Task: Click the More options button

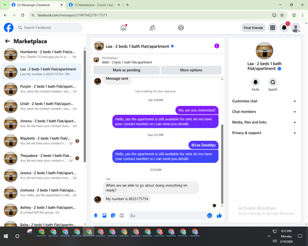Action: click(191, 70)
